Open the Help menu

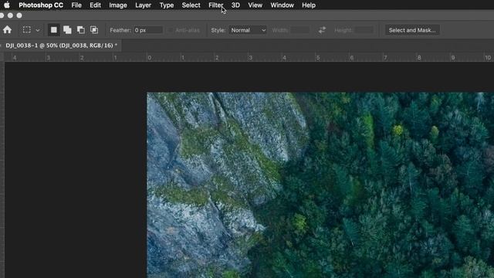[x=309, y=5]
